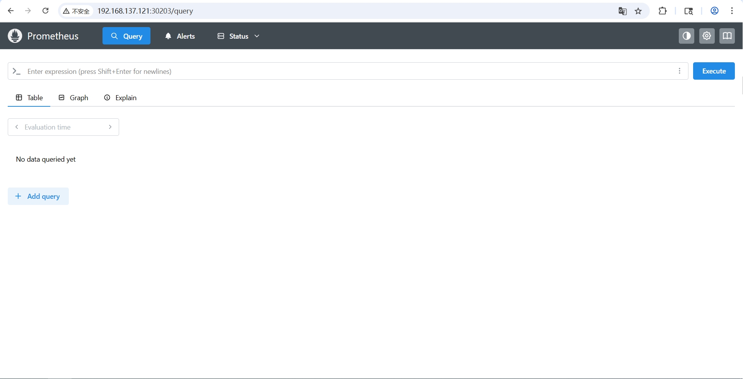This screenshot has width=743, height=379.
Task: Go to the Alerts page
Action: 180,36
